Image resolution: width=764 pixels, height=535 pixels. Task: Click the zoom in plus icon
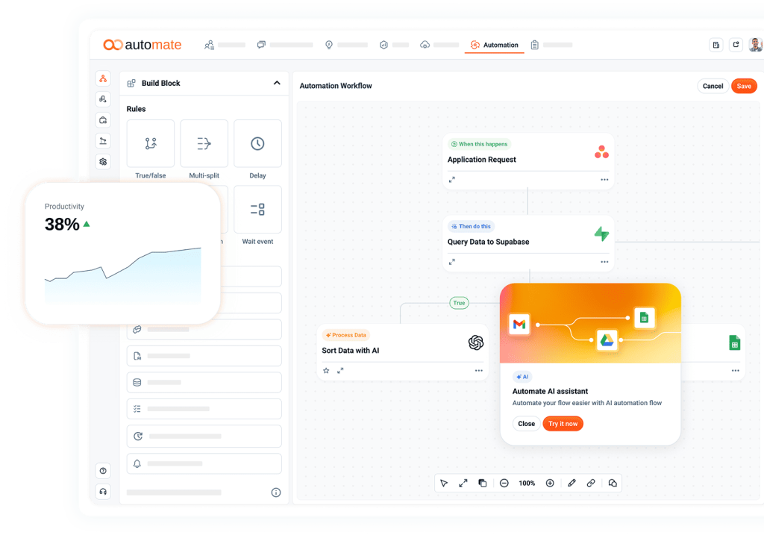coord(550,484)
